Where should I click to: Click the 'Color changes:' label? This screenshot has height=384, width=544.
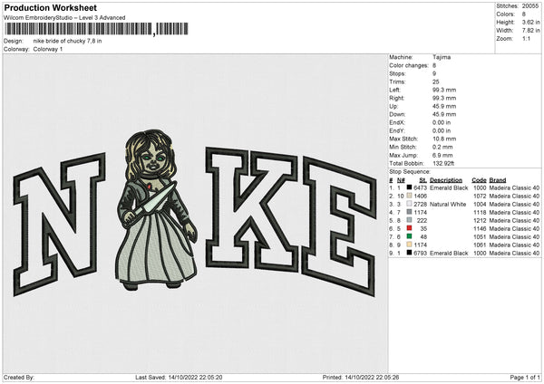(409, 65)
